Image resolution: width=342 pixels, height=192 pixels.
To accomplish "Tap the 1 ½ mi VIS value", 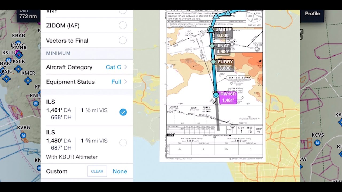I will click(94, 110).
